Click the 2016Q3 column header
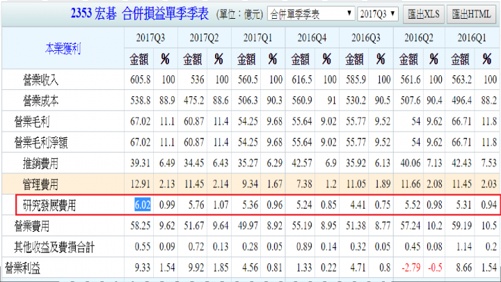This screenshot has height=282, width=501. [x=366, y=38]
